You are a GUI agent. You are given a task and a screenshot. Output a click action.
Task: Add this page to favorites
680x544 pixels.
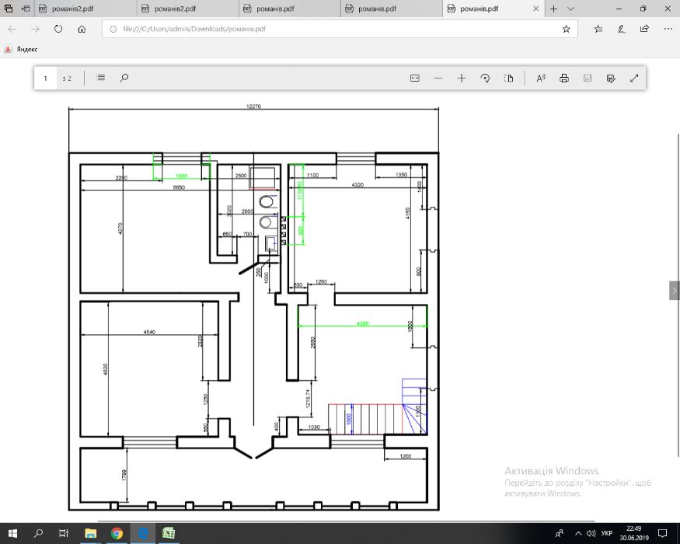click(566, 29)
